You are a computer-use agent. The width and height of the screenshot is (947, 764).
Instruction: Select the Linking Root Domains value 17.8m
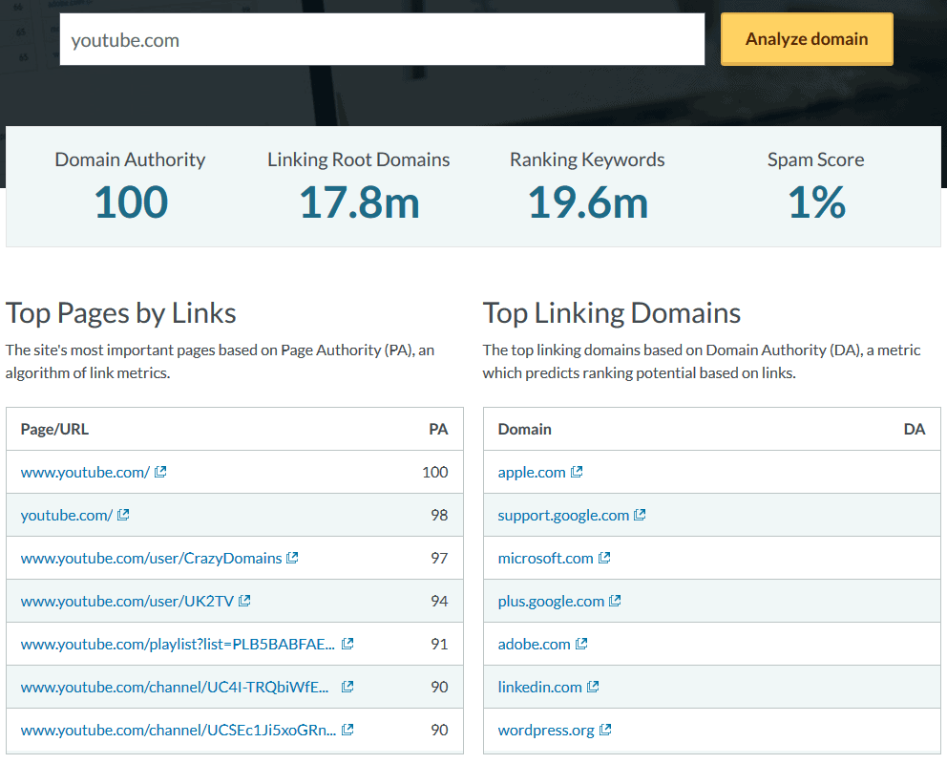click(x=359, y=202)
